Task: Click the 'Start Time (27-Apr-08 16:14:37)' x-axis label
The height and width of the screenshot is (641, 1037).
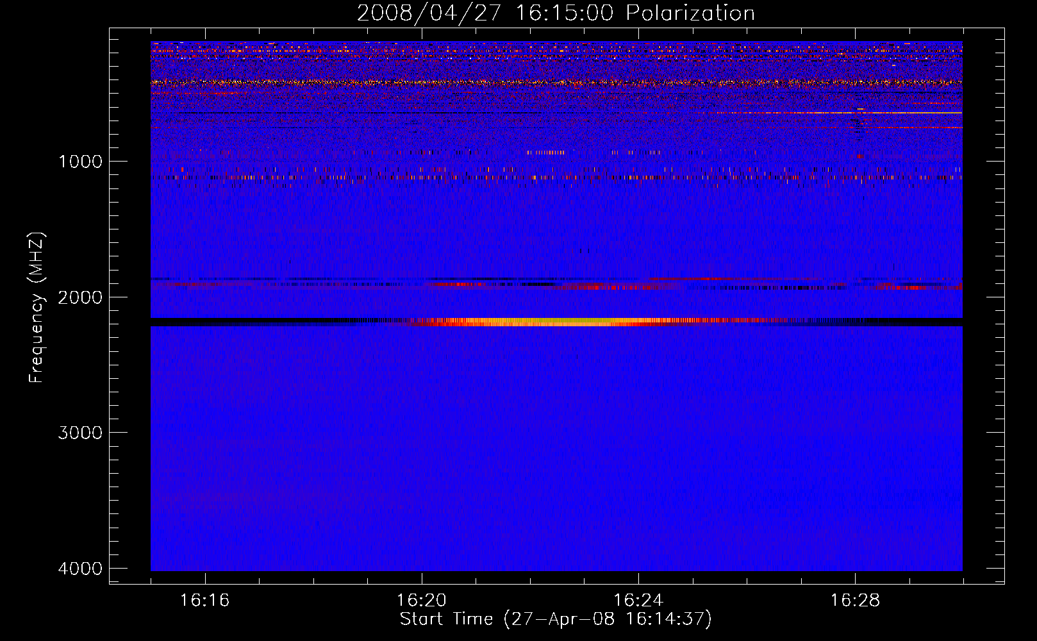Action: tap(556, 619)
